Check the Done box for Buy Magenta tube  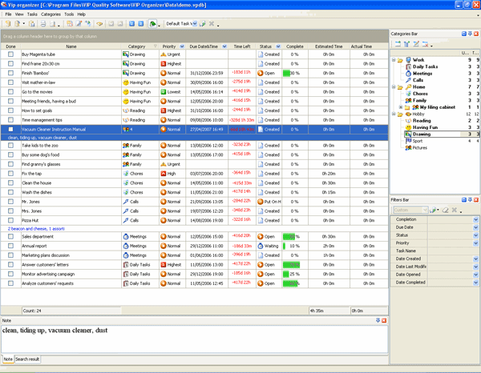click(10, 55)
